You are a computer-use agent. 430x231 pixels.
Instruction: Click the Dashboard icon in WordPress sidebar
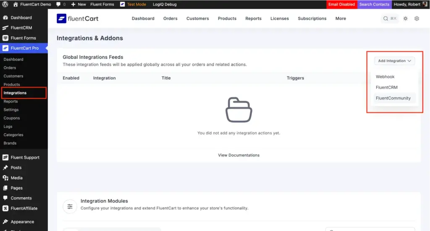pyautogui.click(x=5, y=18)
